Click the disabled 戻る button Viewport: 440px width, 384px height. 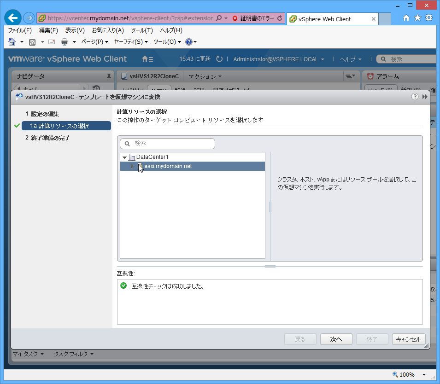pos(300,339)
